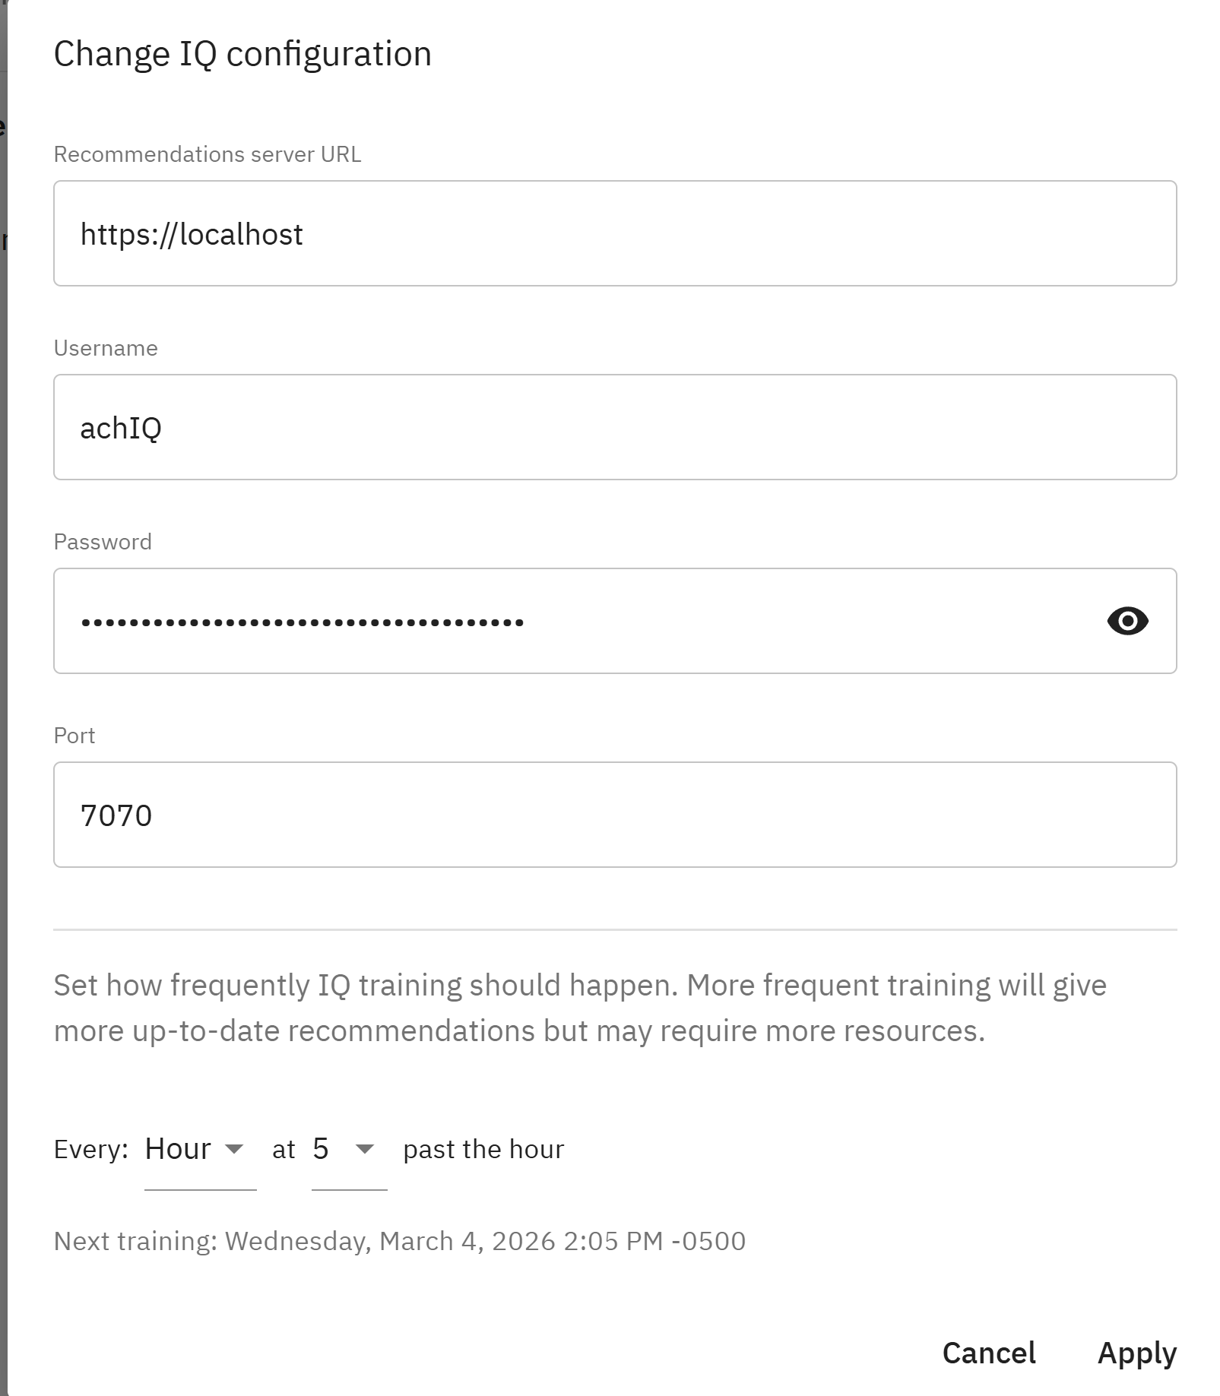The width and height of the screenshot is (1220, 1396).
Task: Click the Password label
Action: 103,542
